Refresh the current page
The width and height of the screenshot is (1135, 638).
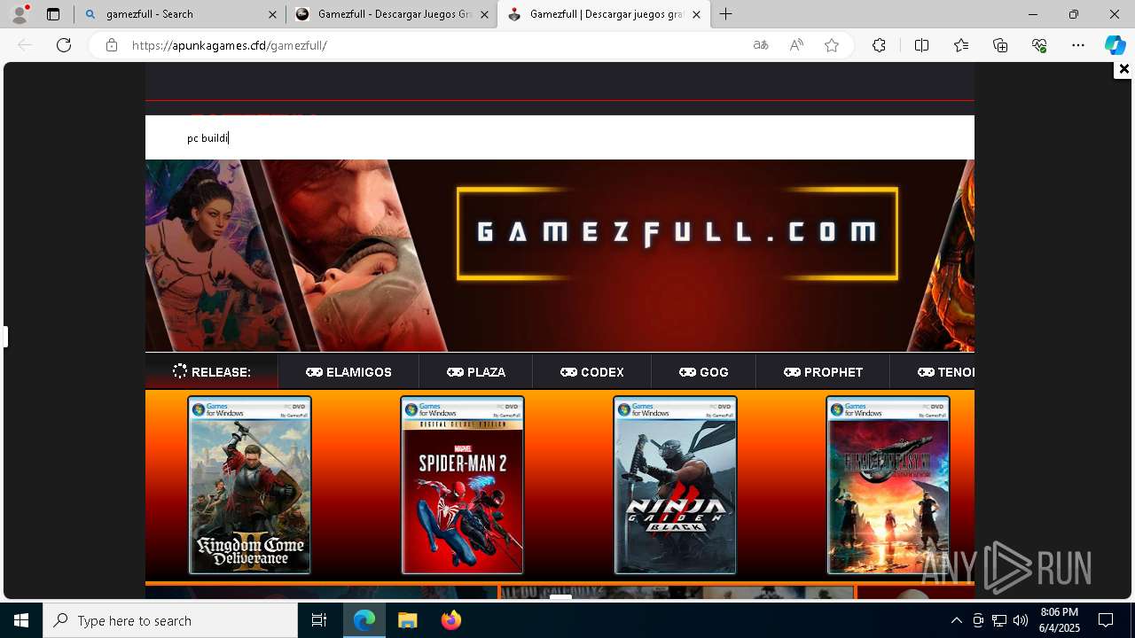[x=64, y=45]
